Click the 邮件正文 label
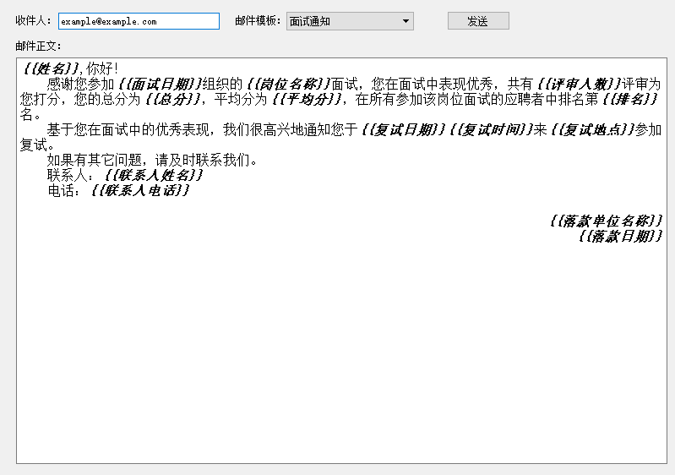This screenshot has width=675, height=475. click(x=38, y=46)
